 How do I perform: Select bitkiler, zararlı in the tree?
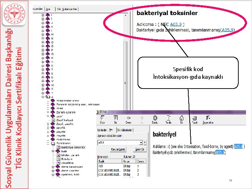tap(70, 155)
